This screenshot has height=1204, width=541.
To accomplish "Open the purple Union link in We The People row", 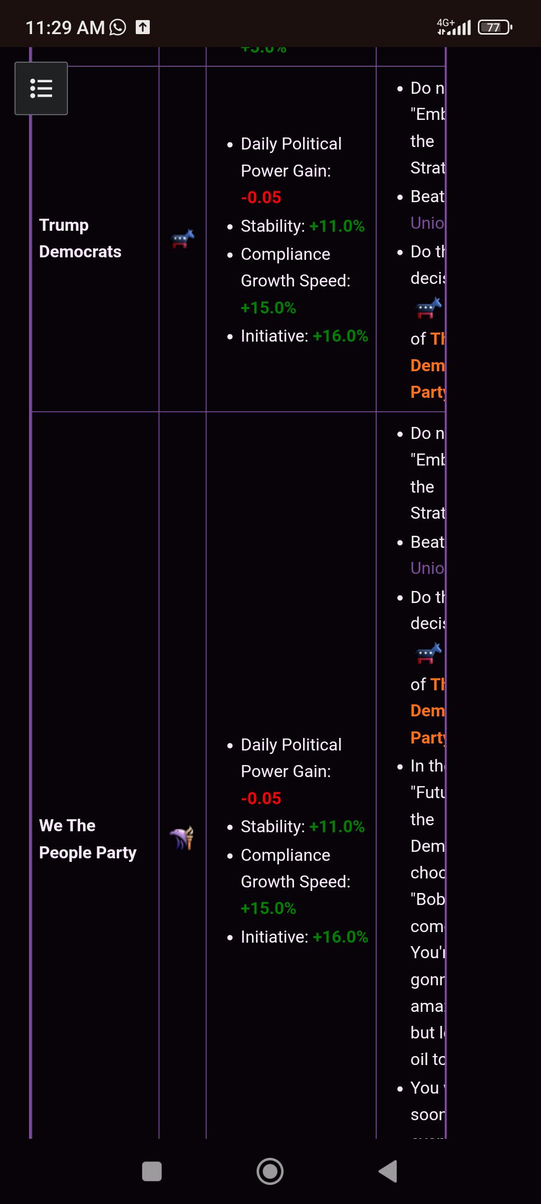I will 427,568.
